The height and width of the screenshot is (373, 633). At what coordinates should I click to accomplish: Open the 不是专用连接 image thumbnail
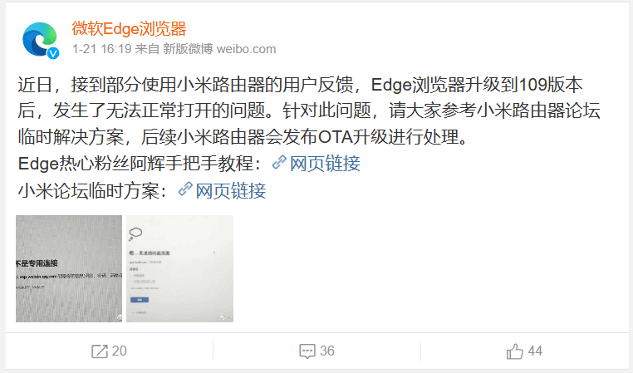click(x=69, y=268)
